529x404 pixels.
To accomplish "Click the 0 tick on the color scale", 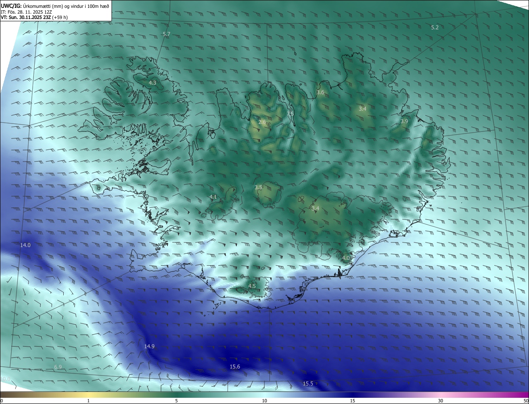I will 2,401.
